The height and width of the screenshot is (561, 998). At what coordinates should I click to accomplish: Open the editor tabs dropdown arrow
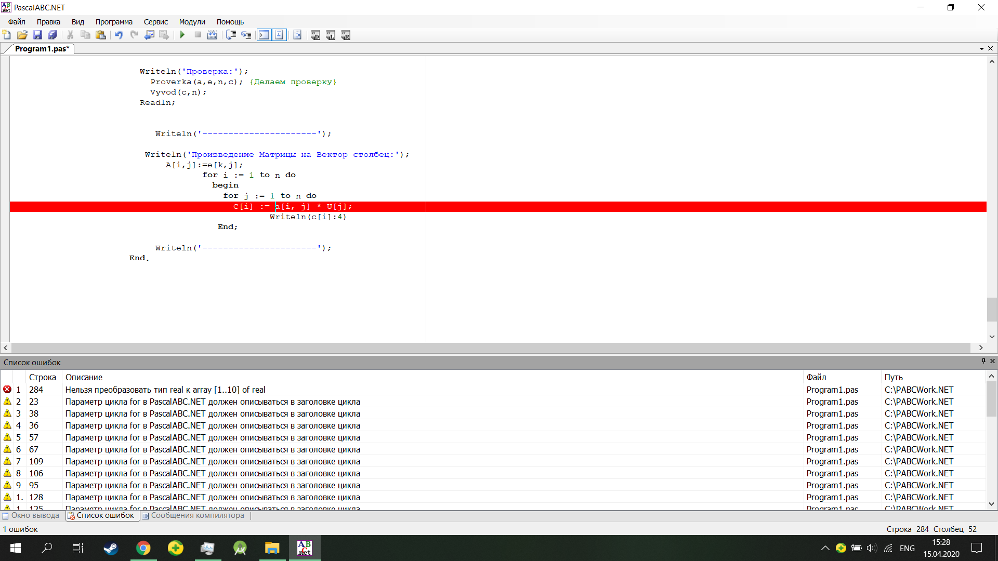click(981, 48)
